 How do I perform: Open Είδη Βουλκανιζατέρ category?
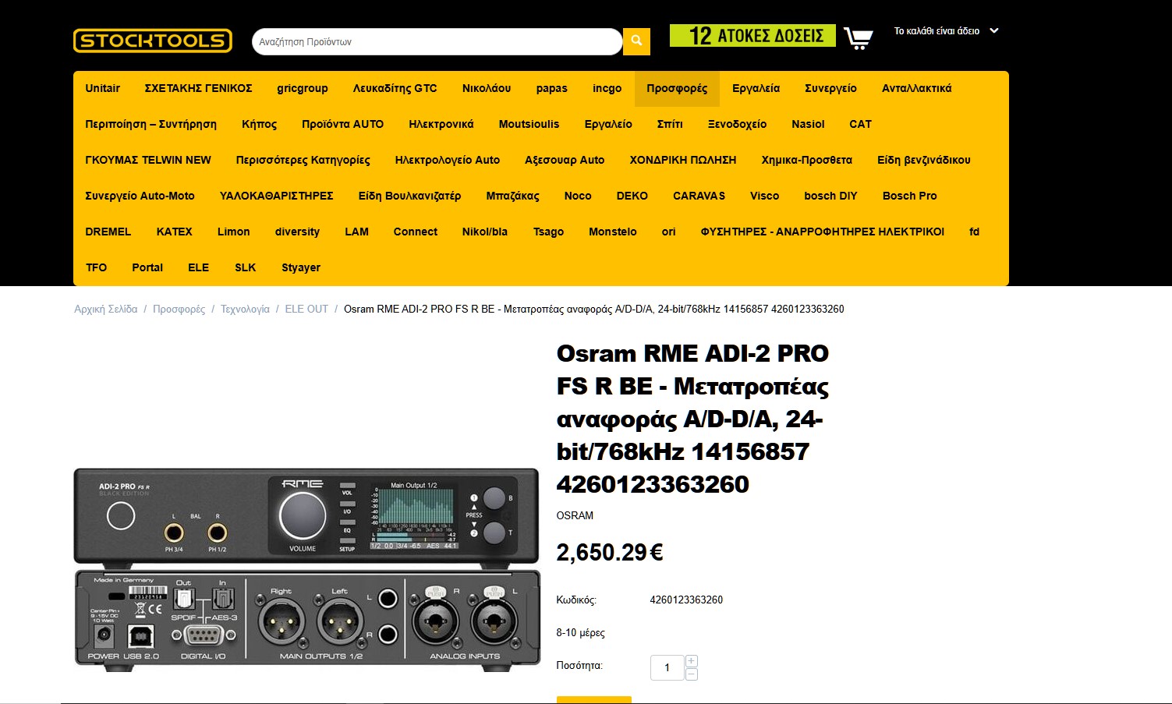coord(409,196)
